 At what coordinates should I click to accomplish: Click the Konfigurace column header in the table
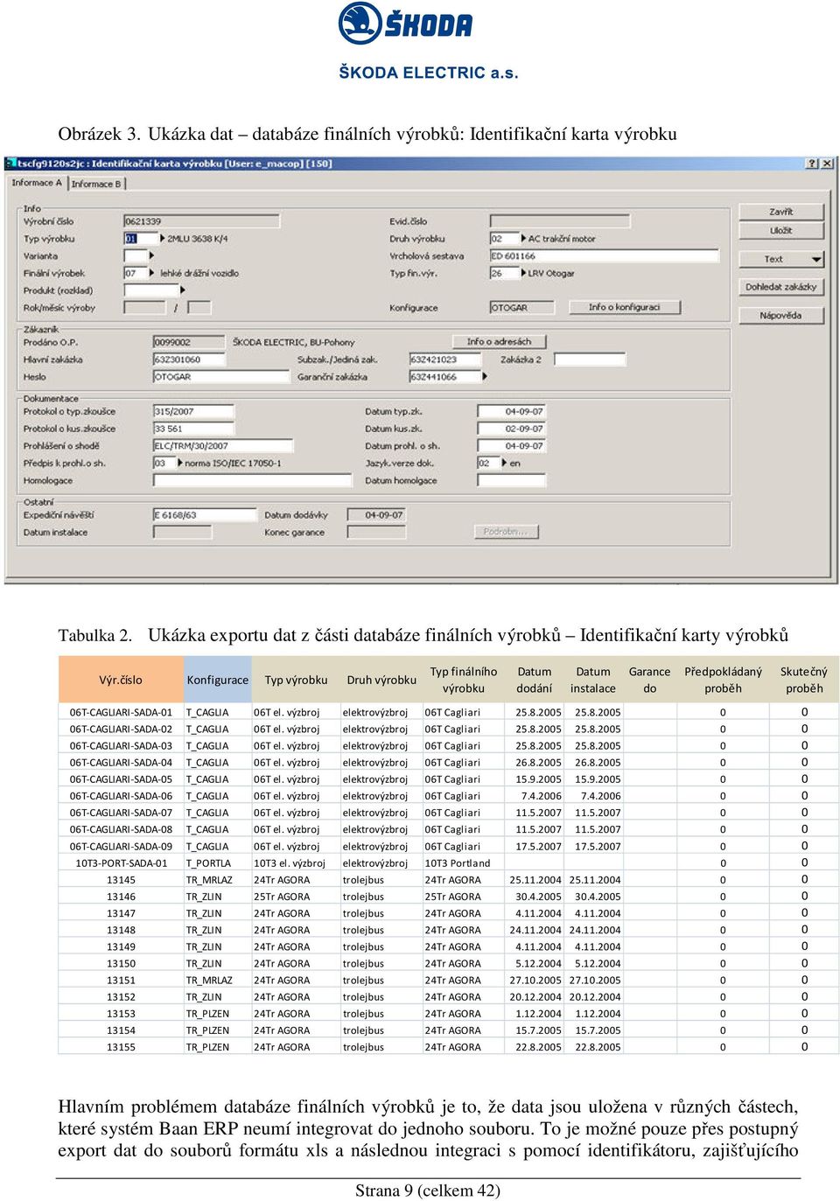[x=217, y=680]
